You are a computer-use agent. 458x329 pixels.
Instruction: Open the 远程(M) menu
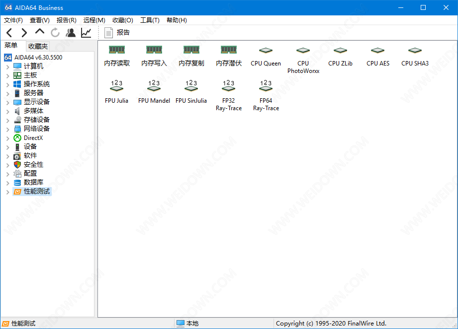(x=94, y=20)
